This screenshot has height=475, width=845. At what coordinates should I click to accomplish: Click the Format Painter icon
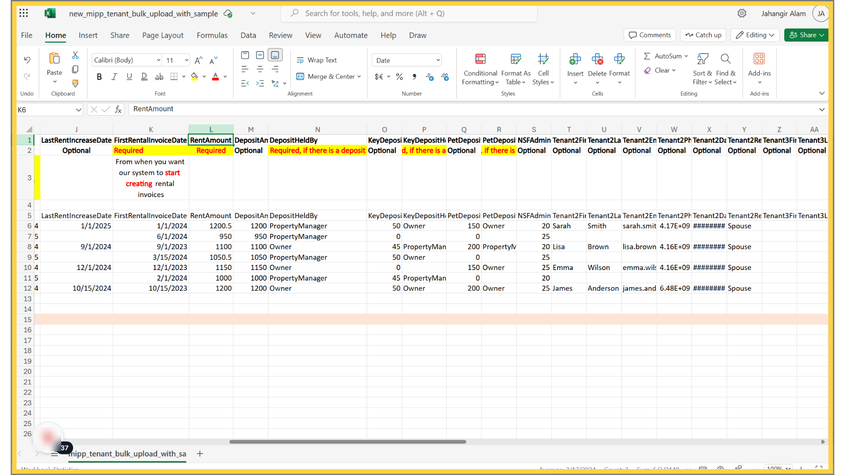tap(75, 83)
